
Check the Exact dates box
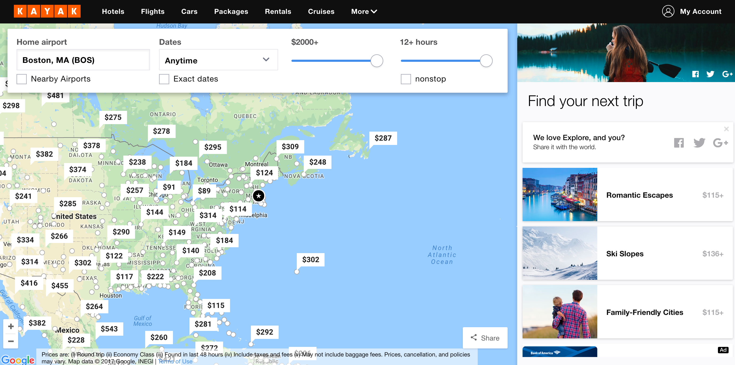pos(164,79)
